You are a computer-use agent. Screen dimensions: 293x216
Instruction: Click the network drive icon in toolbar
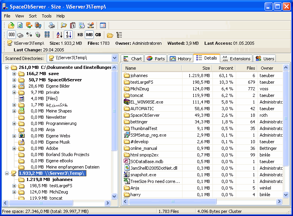point(91,25)
